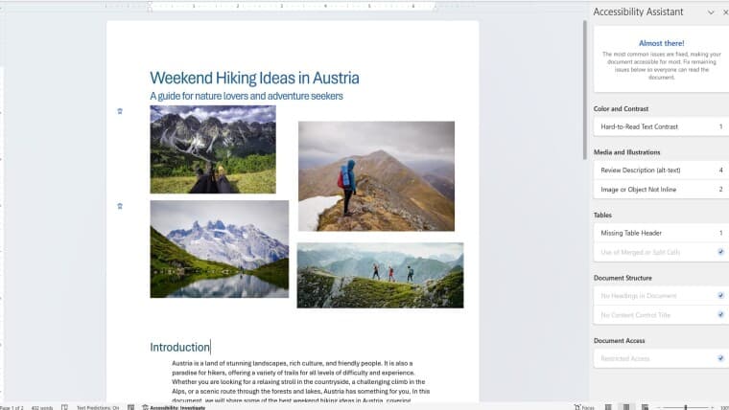729x410 pixels.
Task: Open Hard-to-Read Text Contrast issue
Action: [x=661, y=126]
